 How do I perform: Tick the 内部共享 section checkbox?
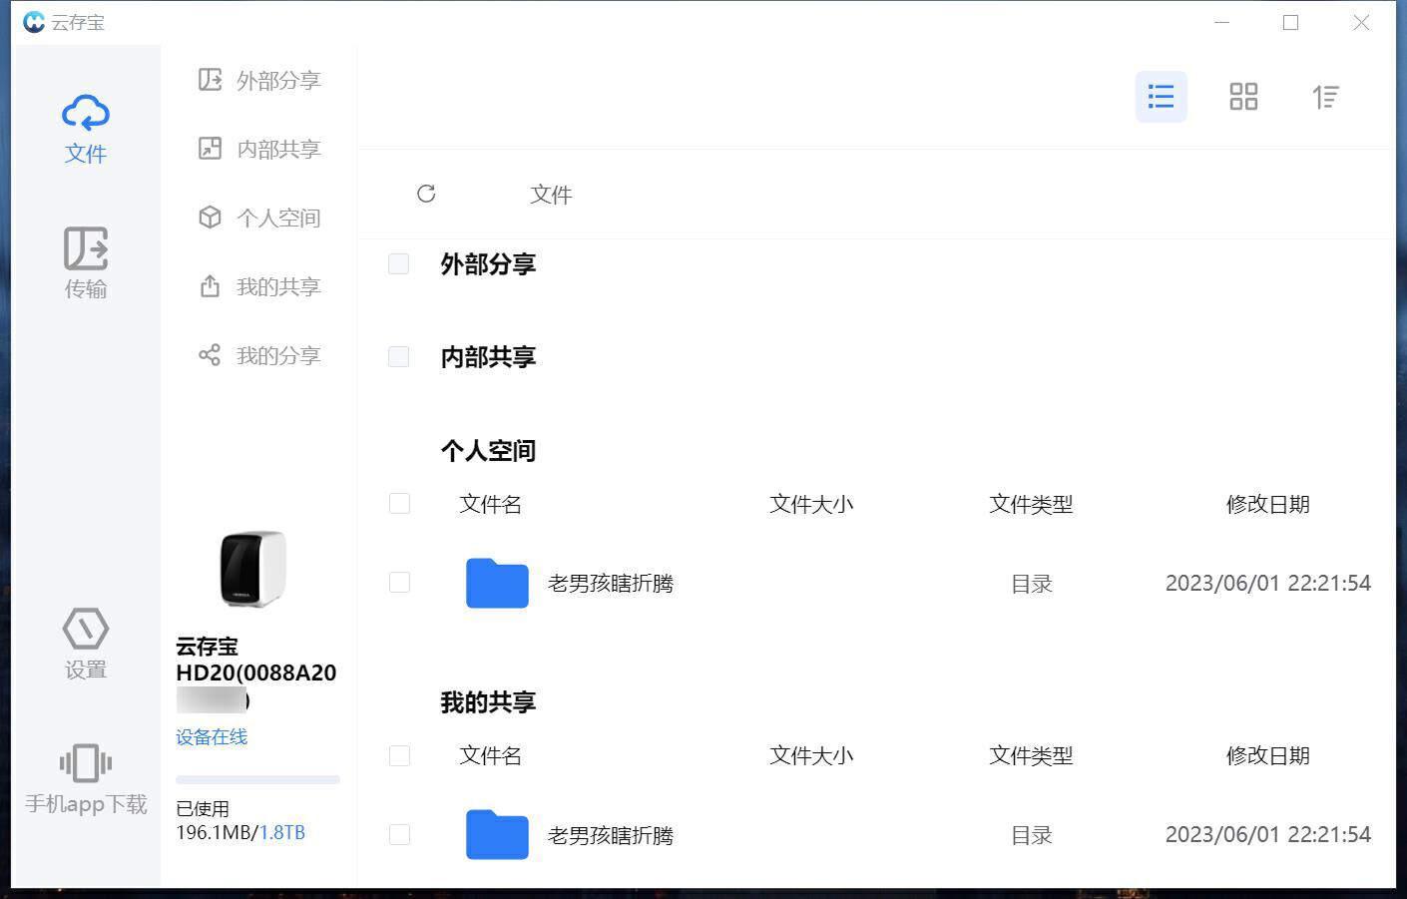pyautogui.click(x=398, y=356)
